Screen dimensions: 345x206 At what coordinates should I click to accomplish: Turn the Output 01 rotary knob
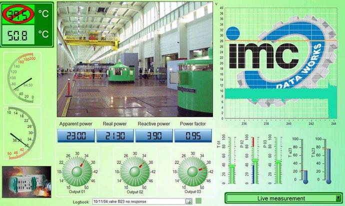tap(77, 171)
